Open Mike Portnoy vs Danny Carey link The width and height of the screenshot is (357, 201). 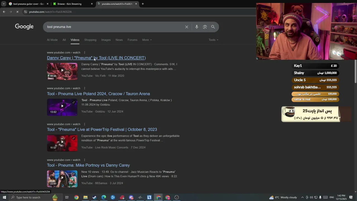(x=88, y=165)
